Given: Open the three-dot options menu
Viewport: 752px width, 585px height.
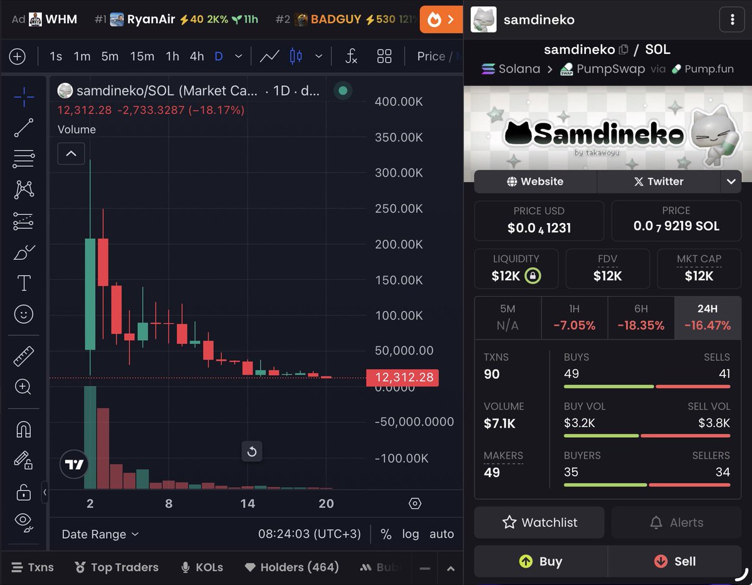Looking at the screenshot, I should coord(732,19).
